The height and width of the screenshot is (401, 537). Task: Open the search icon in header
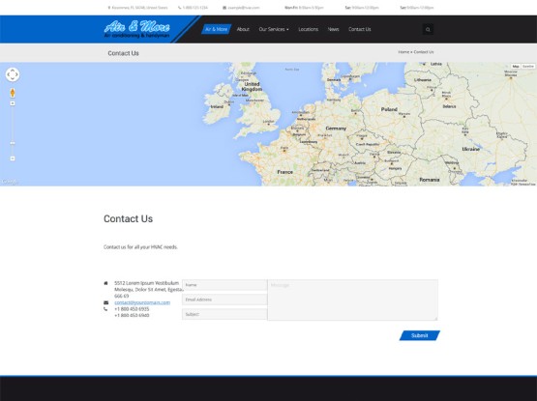point(428,29)
